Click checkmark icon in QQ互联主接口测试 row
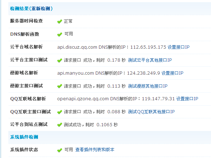The width and height of the screenshot is (211, 158). point(60,112)
